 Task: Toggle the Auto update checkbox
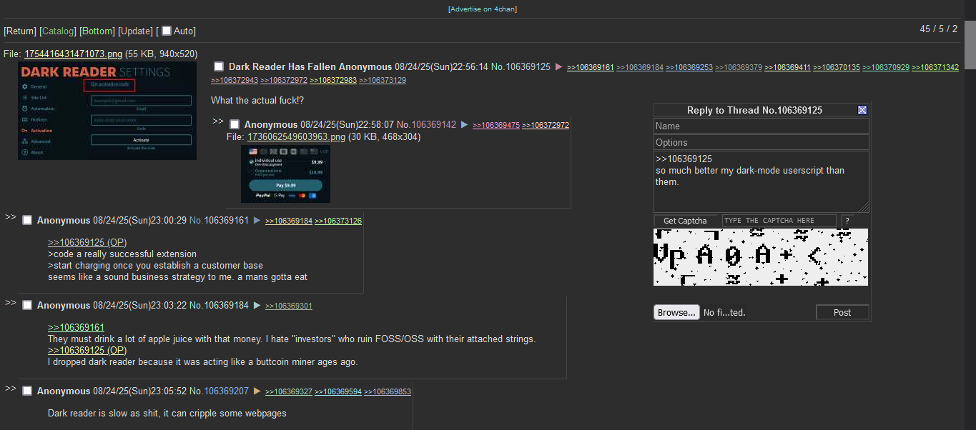tap(167, 31)
